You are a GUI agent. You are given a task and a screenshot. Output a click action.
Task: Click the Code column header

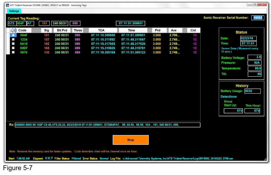coord(22,30)
